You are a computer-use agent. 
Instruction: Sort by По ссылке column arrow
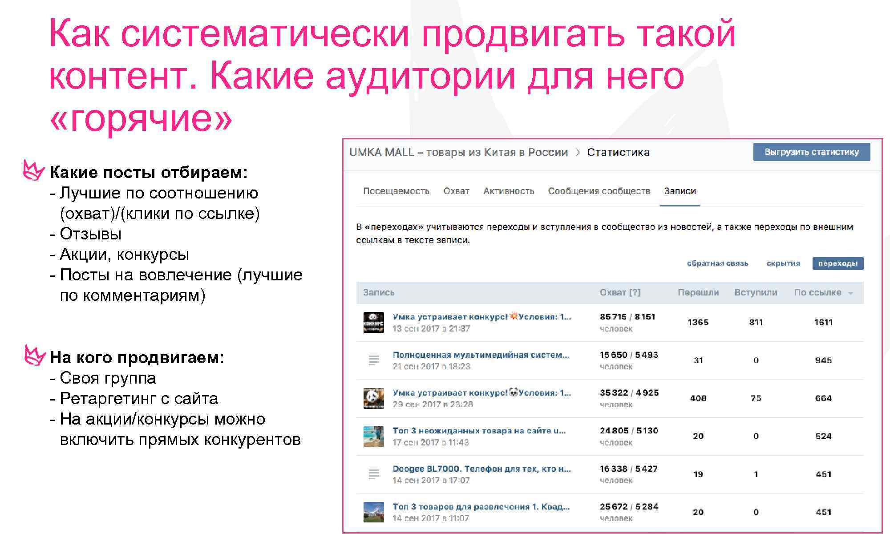(x=850, y=293)
